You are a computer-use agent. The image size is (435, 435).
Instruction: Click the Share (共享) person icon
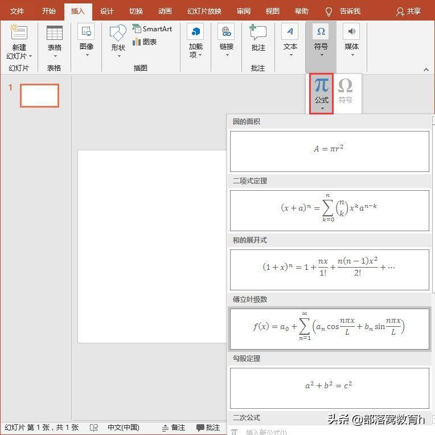[400, 11]
